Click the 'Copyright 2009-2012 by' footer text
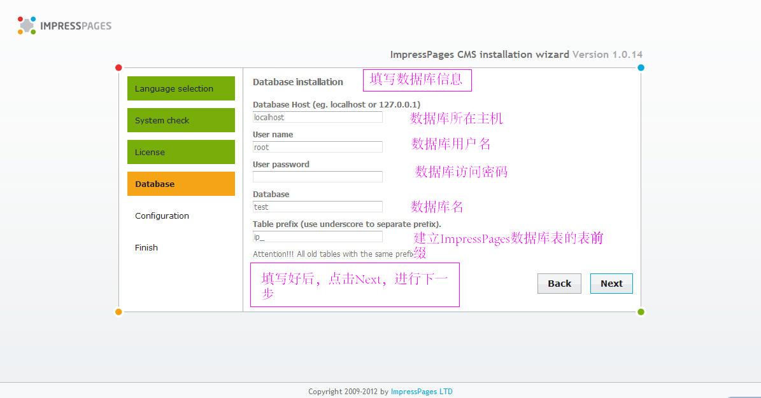This screenshot has width=761, height=398. pyautogui.click(x=348, y=392)
